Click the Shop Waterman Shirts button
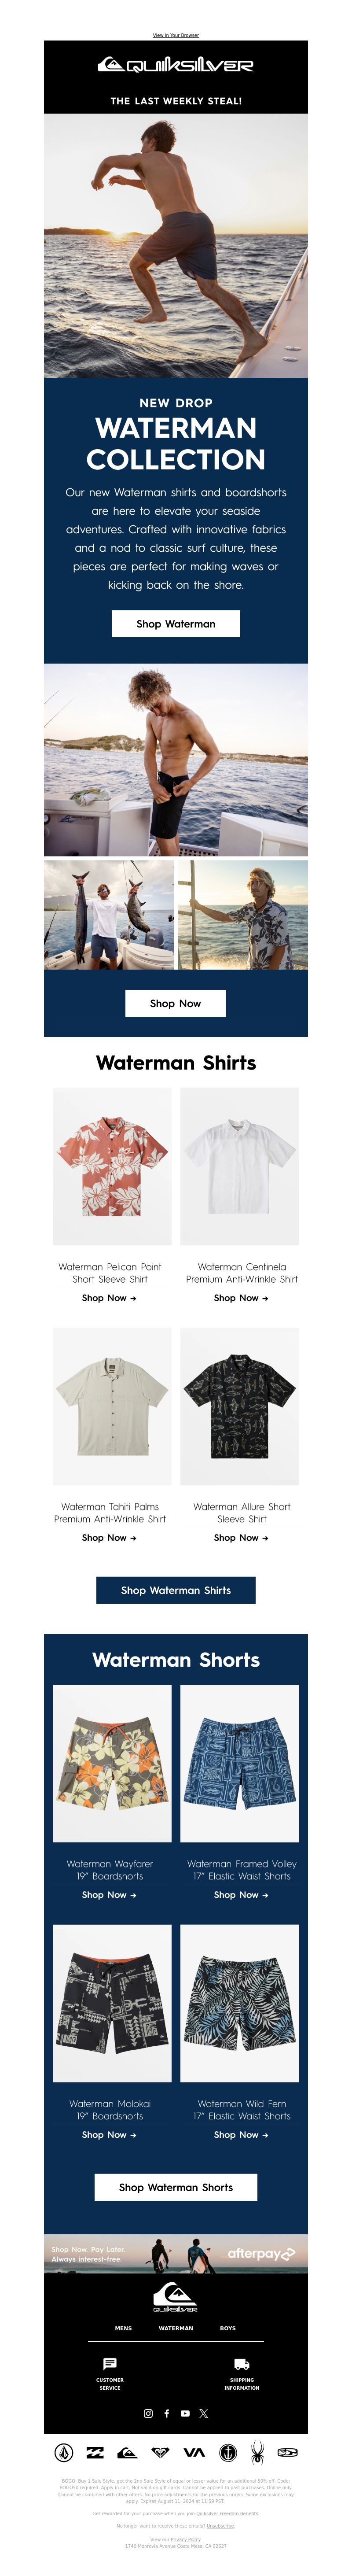The image size is (352, 2576). (x=176, y=1590)
